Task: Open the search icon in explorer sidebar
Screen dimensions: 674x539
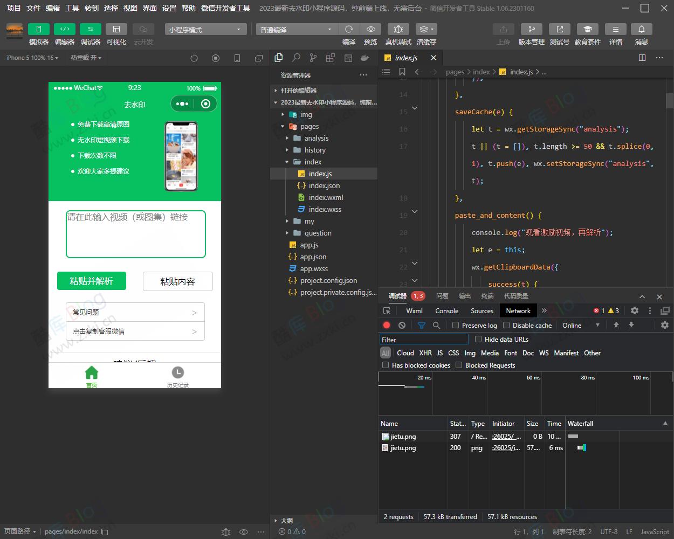Action: click(296, 58)
